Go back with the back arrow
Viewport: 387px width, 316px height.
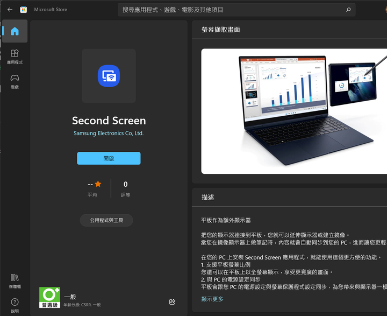[10, 10]
